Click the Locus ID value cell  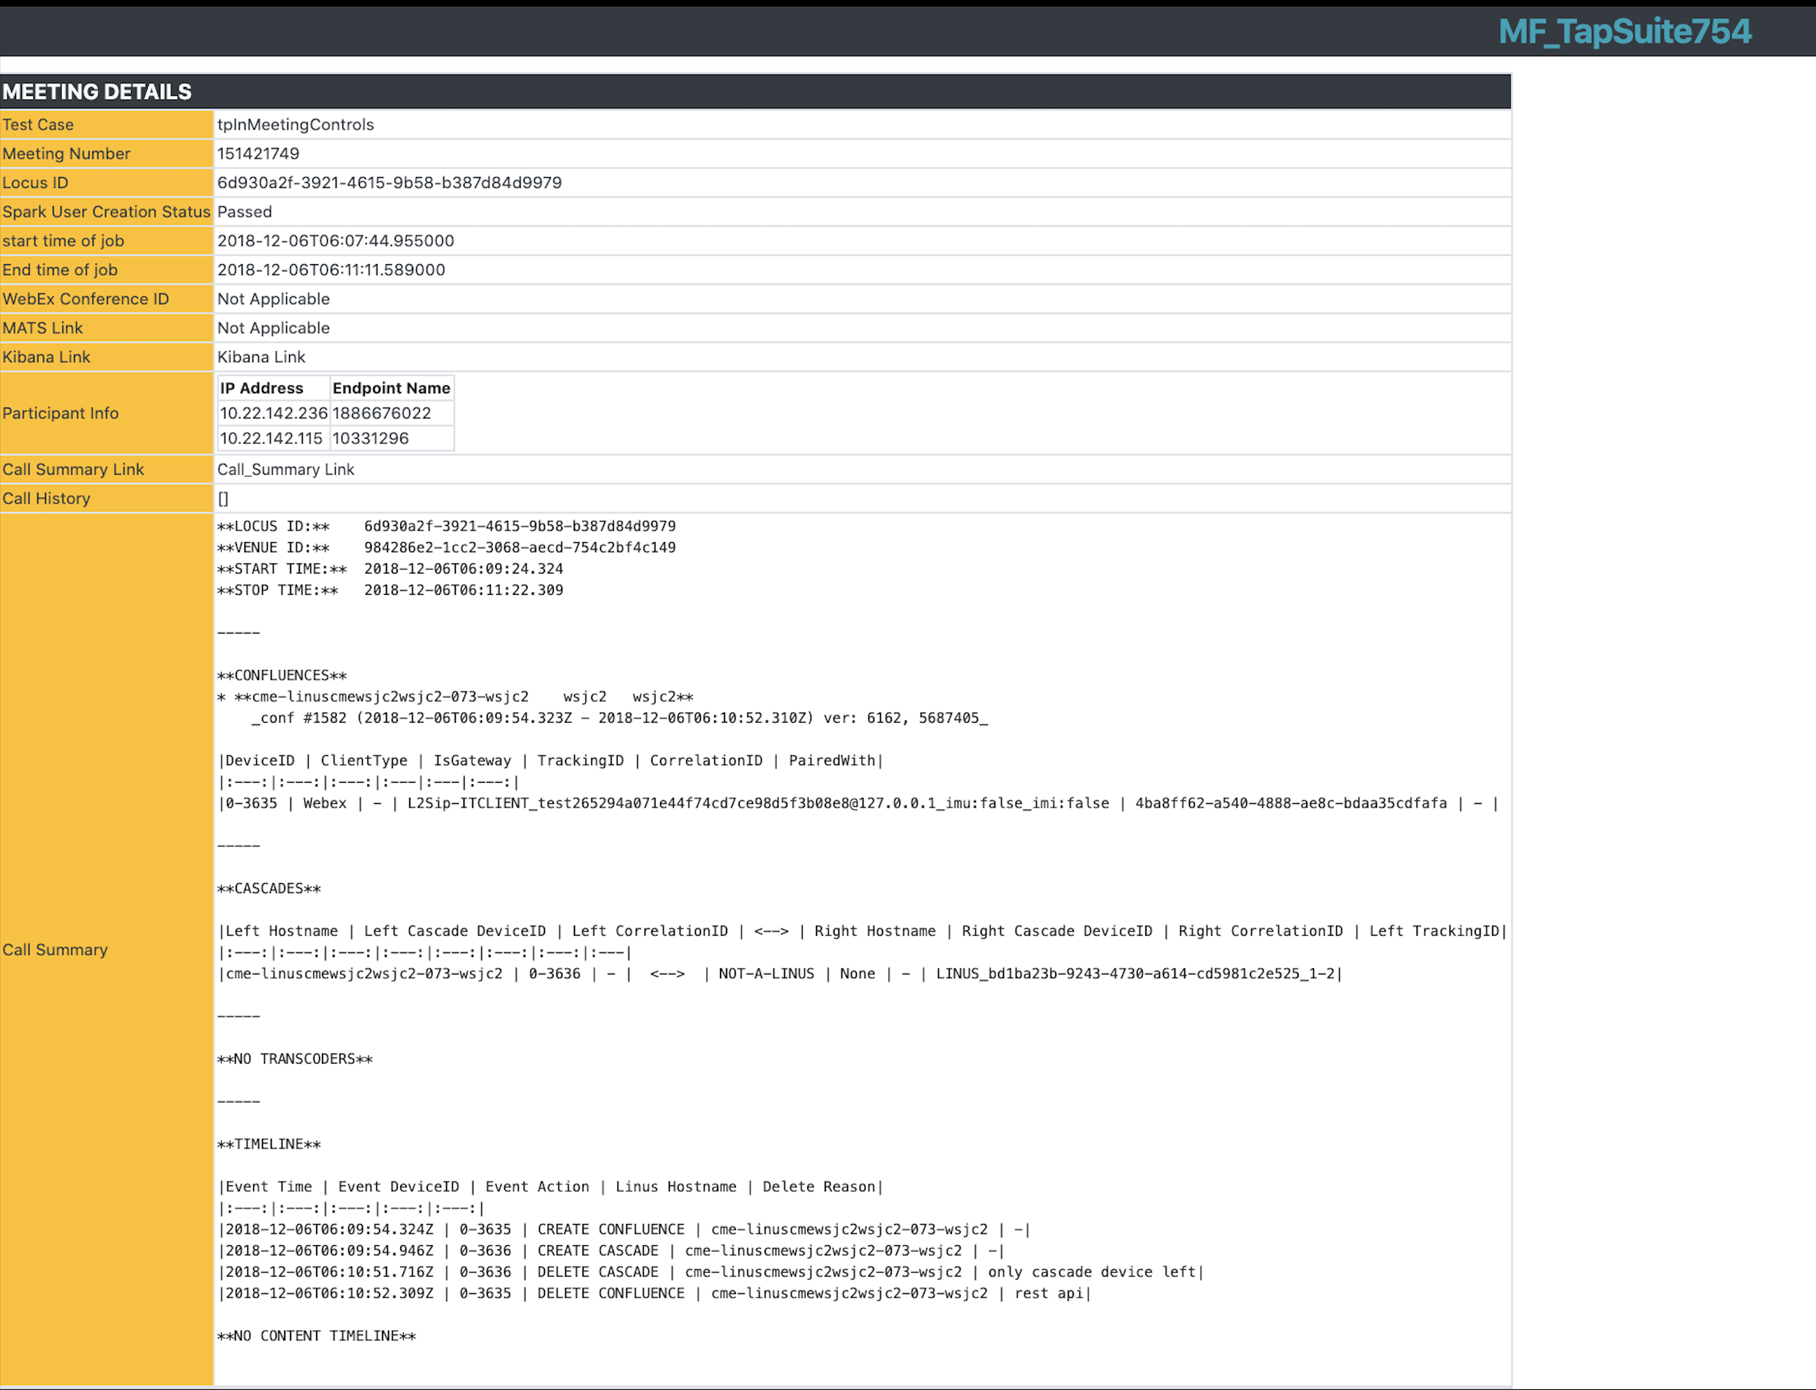[x=389, y=182]
